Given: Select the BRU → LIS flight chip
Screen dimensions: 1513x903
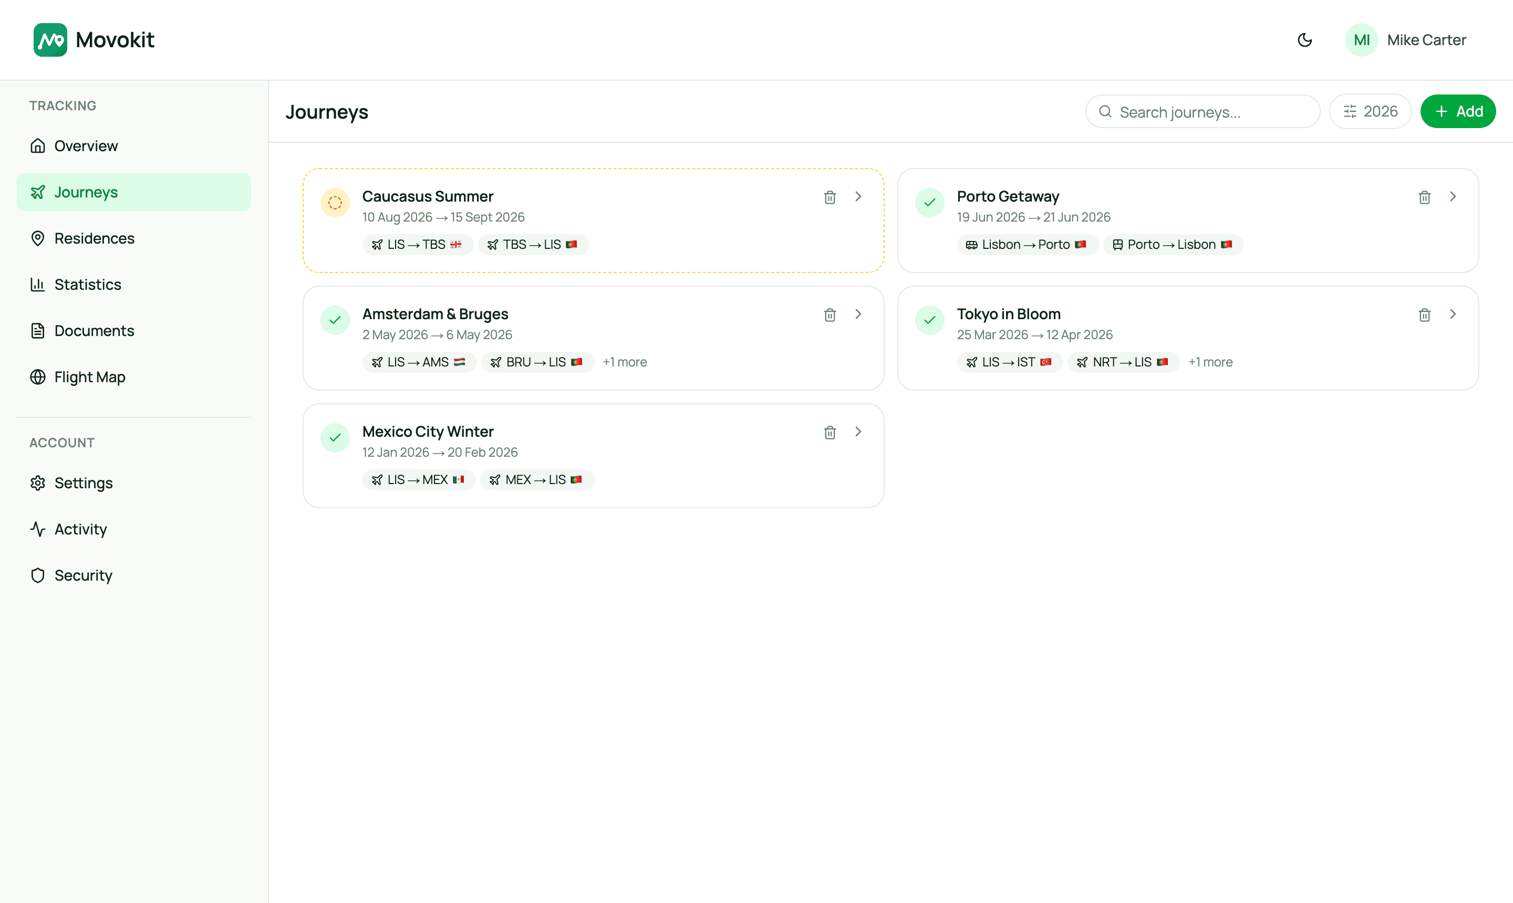Looking at the screenshot, I should coord(537,362).
